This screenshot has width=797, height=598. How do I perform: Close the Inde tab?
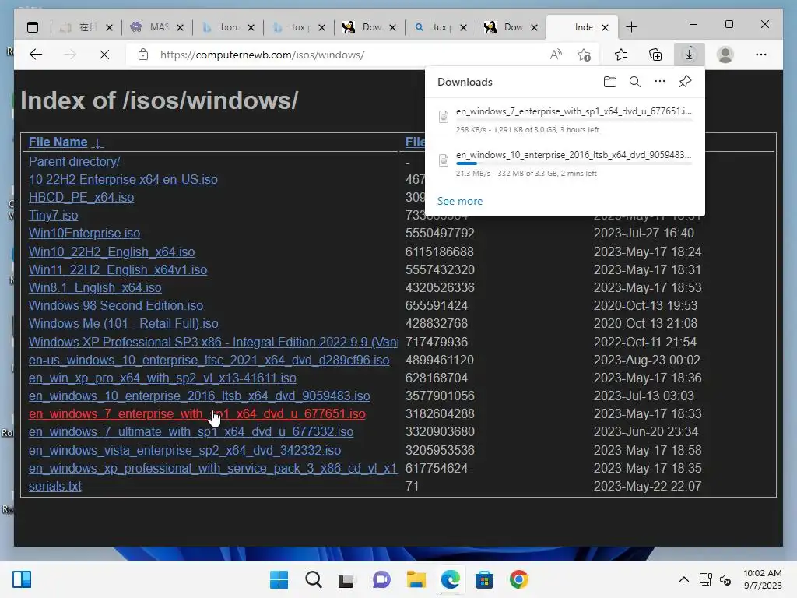click(x=605, y=27)
